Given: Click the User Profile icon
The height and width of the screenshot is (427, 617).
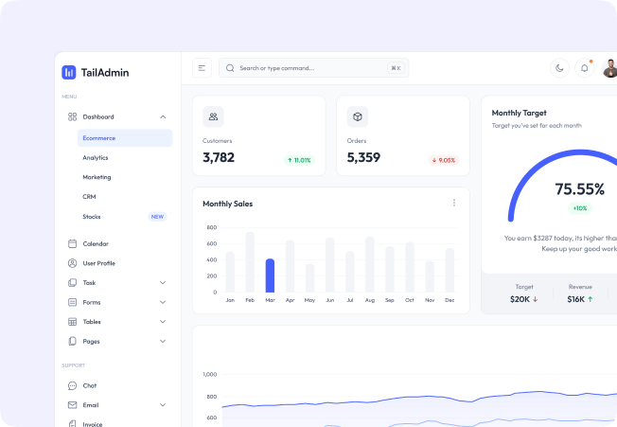Looking at the screenshot, I should [x=72, y=263].
